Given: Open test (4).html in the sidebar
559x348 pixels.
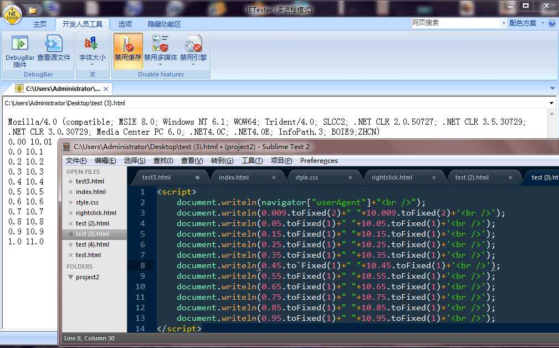Looking at the screenshot, I should click(x=93, y=244).
